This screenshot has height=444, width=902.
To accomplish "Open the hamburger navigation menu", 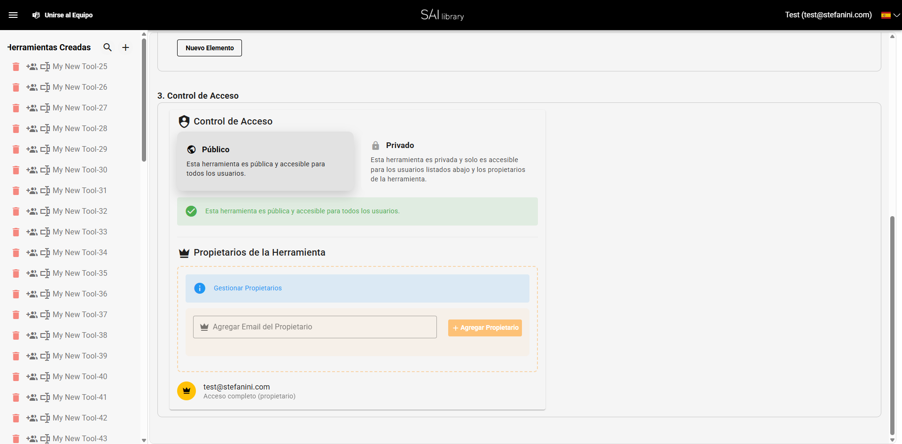I will coord(14,15).
